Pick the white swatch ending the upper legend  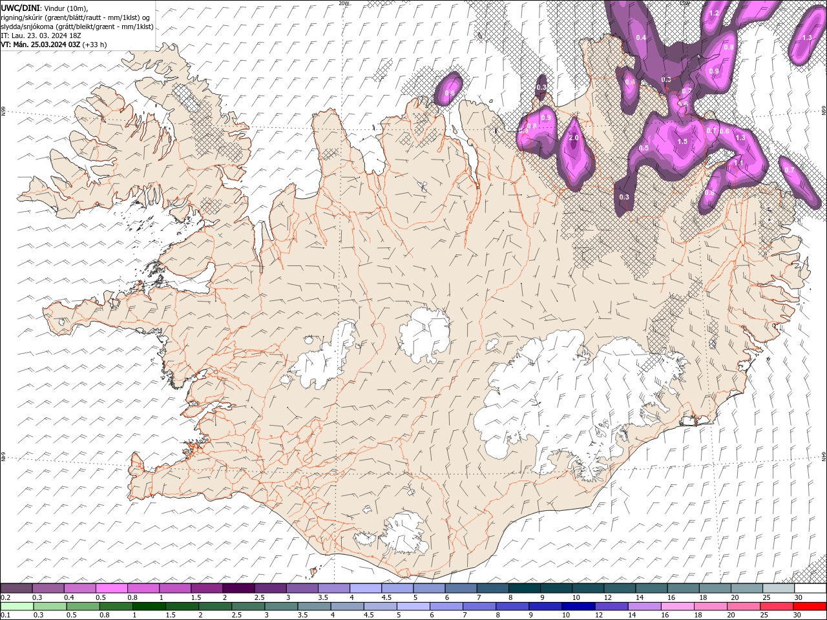pos(810,588)
